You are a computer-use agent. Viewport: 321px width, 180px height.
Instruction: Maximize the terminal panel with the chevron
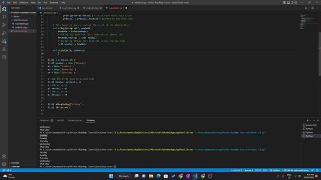click(314, 120)
